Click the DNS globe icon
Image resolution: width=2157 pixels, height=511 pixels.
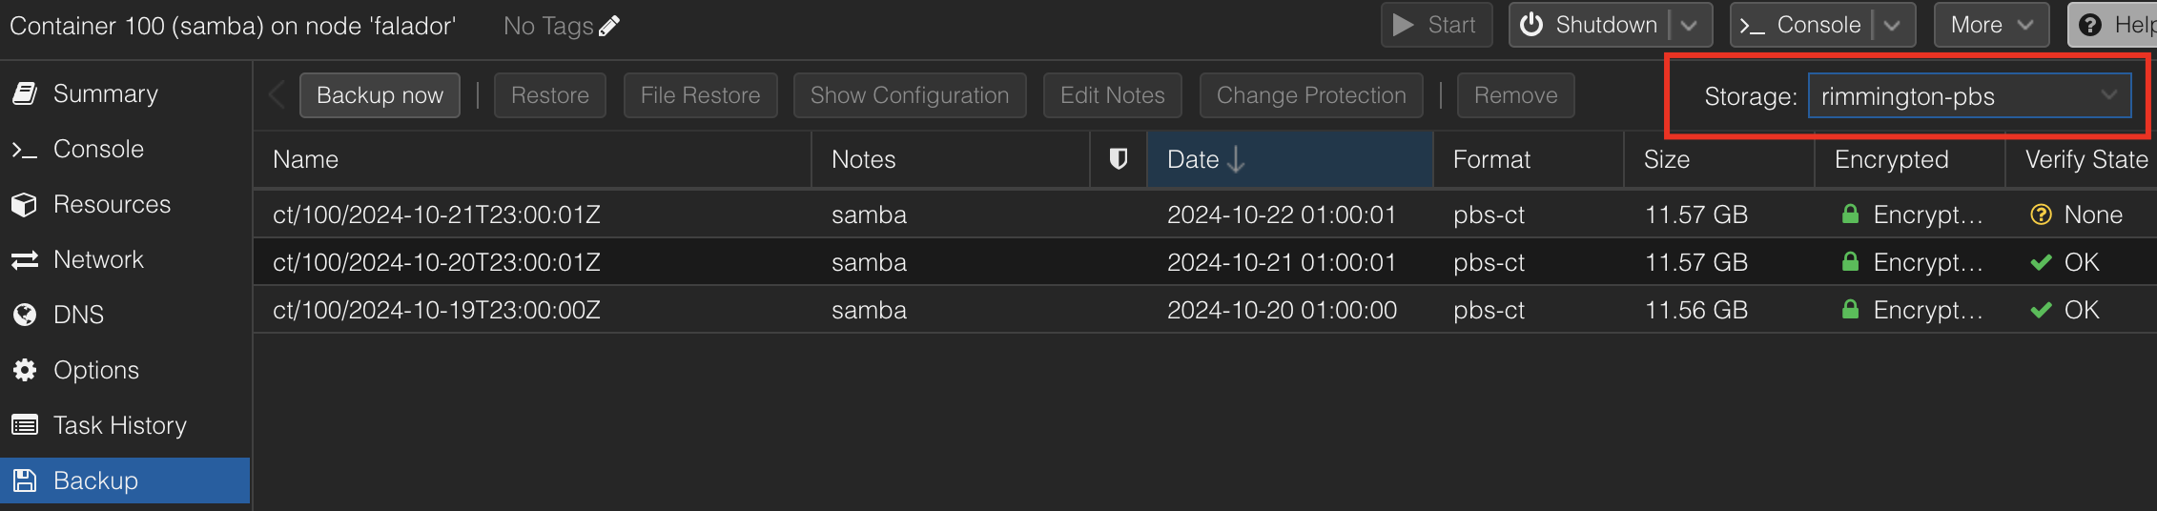click(x=25, y=315)
